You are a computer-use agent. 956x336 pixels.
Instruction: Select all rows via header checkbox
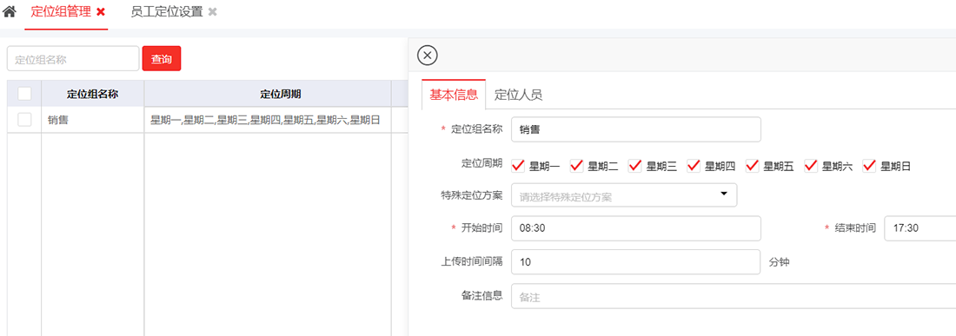click(x=24, y=94)
